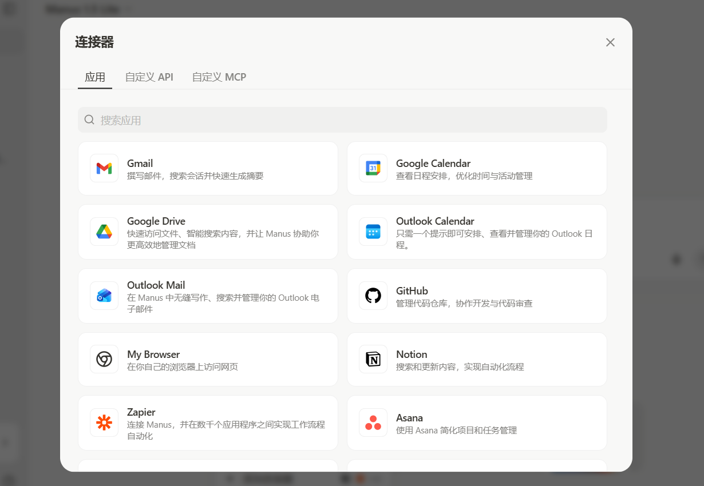Viewport: 704px width, 486px height.
Task: Click the Google Calendar icon
Action: (373, 168)
